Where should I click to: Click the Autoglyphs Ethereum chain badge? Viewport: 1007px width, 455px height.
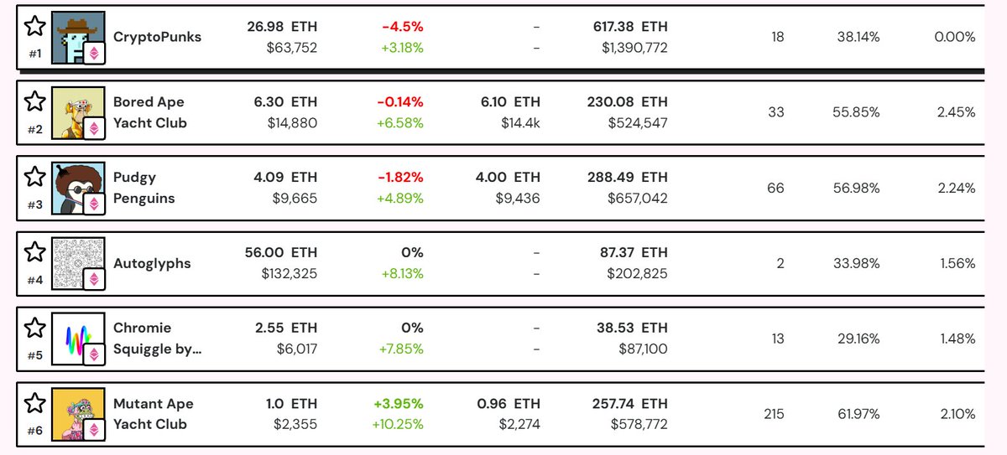[94, 280]
